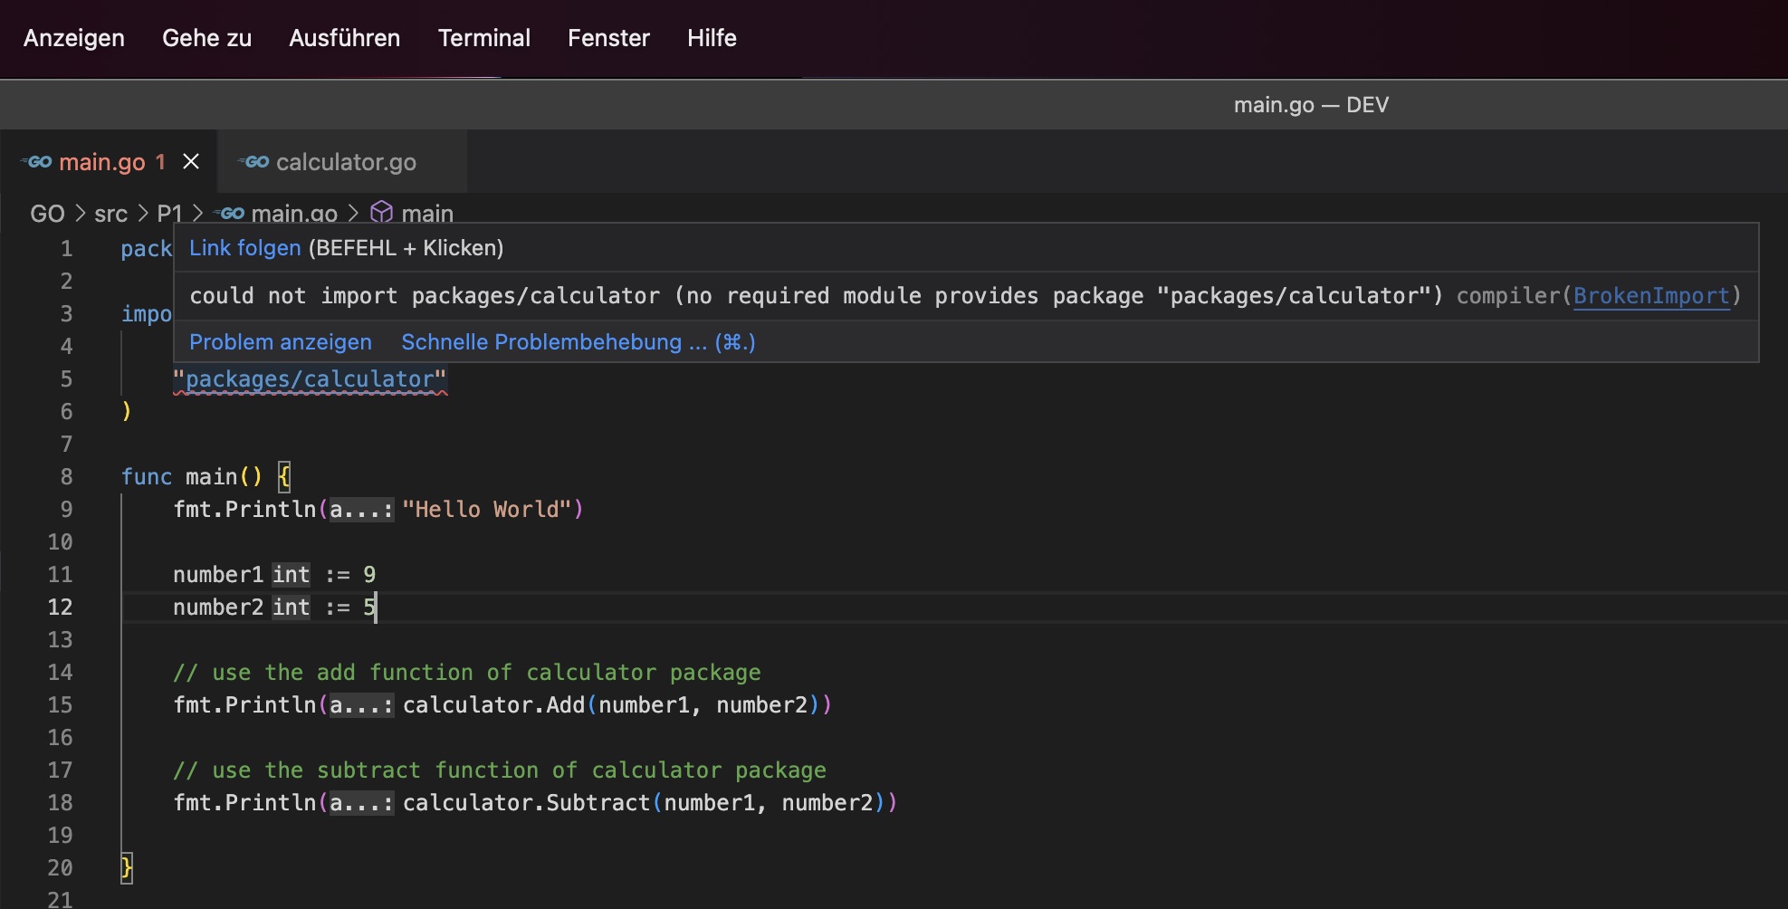1788x909 pixels.
Task: Open the Gehe zu menu
Action: (x=206, y=38)
